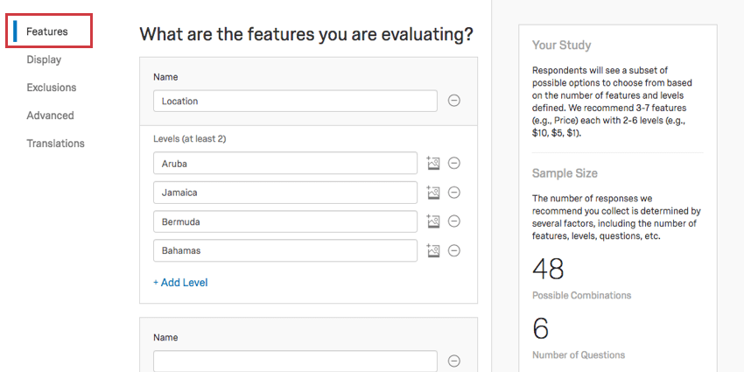Screen dimensions: 744x372
Task: Click into the Aruba level field
Action: click(x=285, y=163)
